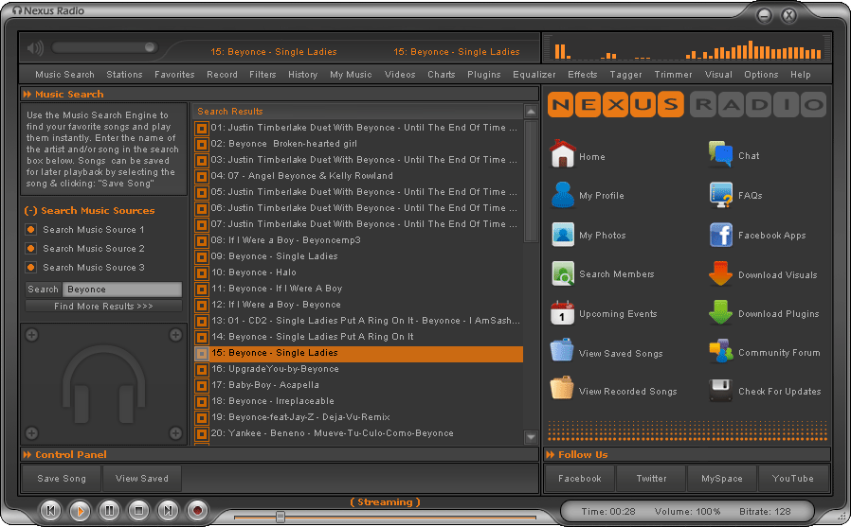Collapse the Control Panel header
851x527 pixels.
click(27, 454)
